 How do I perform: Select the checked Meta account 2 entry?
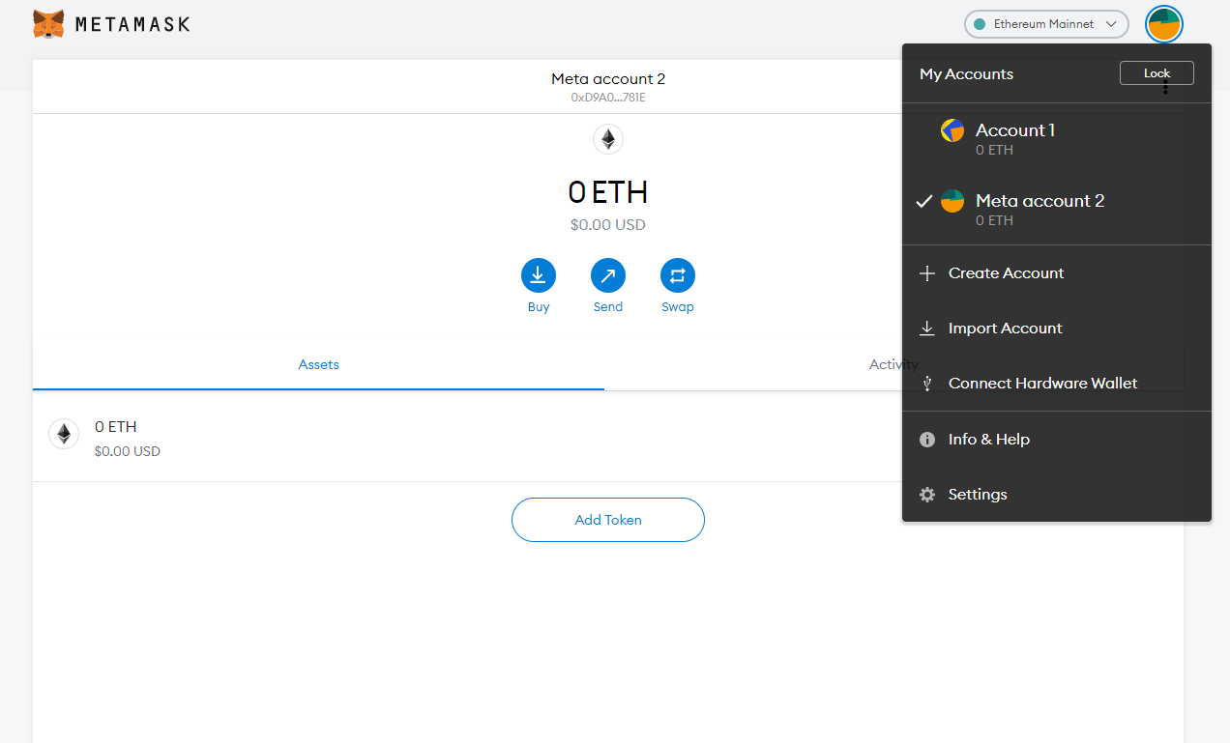pos(1057,210)
